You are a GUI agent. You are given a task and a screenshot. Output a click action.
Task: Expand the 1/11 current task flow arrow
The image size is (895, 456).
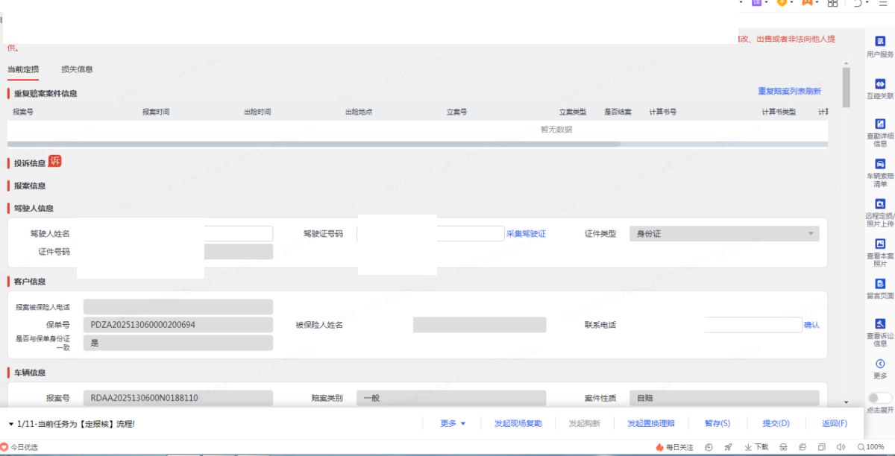11,424
